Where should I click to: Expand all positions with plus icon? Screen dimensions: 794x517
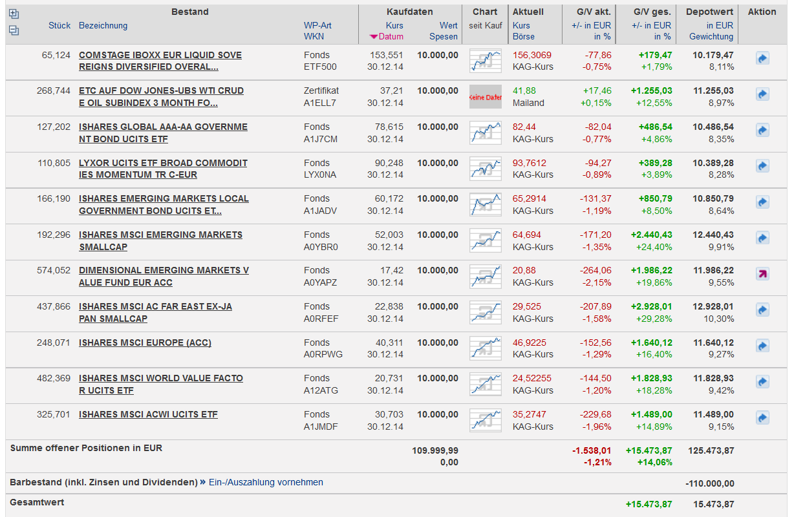pos(14,14)
